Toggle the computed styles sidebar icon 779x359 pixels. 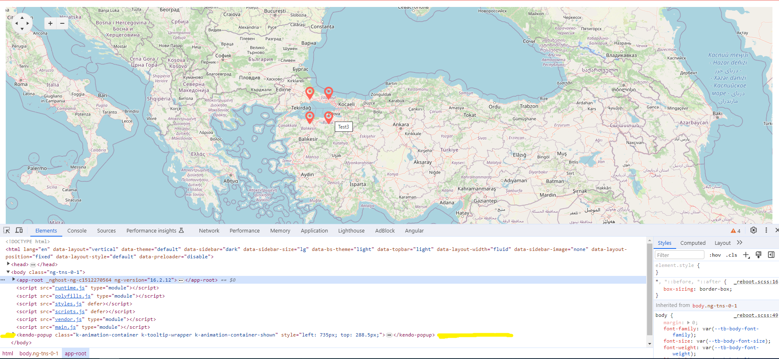tap(771, 255)
